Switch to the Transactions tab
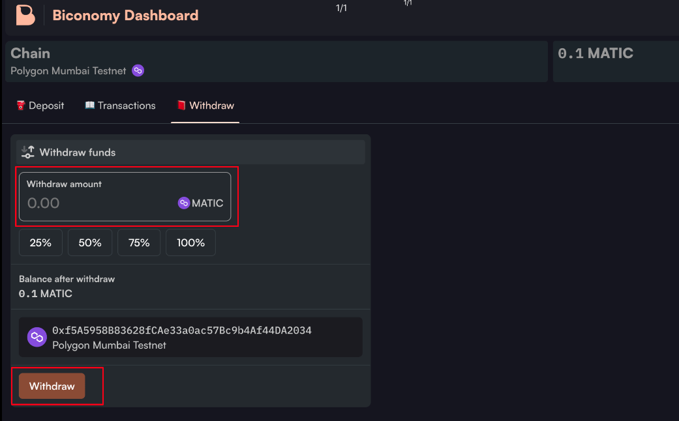 point(121,106)
